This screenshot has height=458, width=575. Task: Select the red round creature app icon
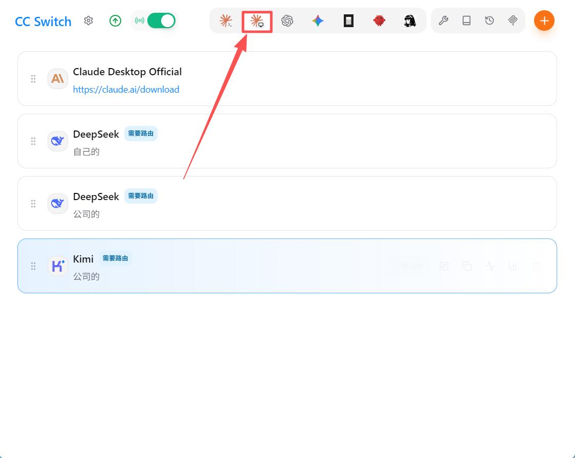coord(379,21)
